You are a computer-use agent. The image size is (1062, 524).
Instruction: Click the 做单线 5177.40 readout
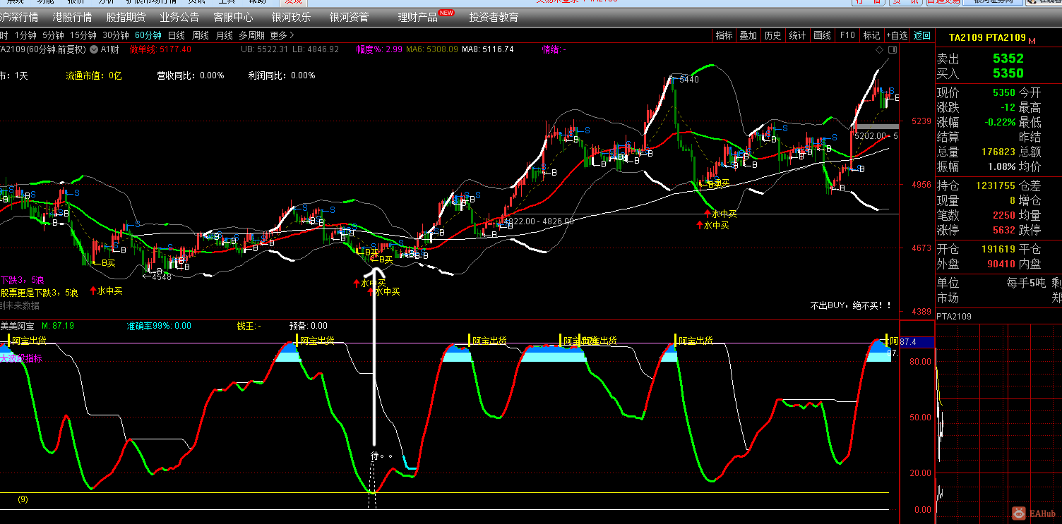160,49
